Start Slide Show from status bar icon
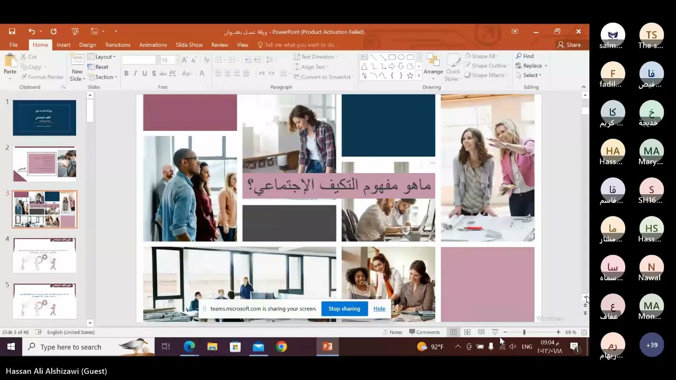 tap(495, 332)
